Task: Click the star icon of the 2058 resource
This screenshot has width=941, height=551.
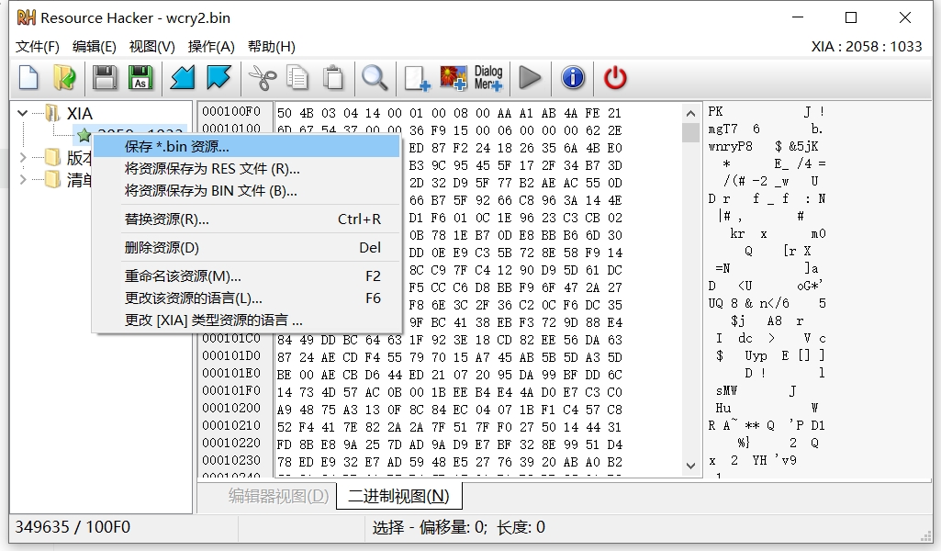Action: [84, 136]
